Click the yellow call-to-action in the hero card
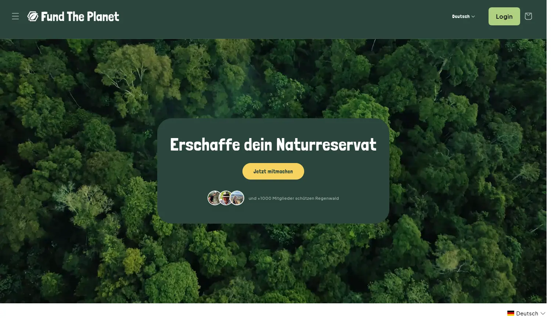The width and height of the screenshot is (551, 318). tap(273, 171)
